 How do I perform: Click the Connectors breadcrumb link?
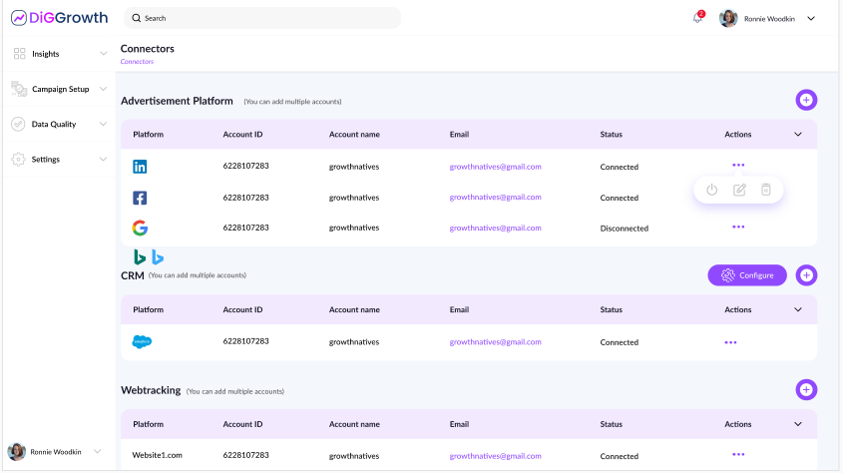coord(137,62)
